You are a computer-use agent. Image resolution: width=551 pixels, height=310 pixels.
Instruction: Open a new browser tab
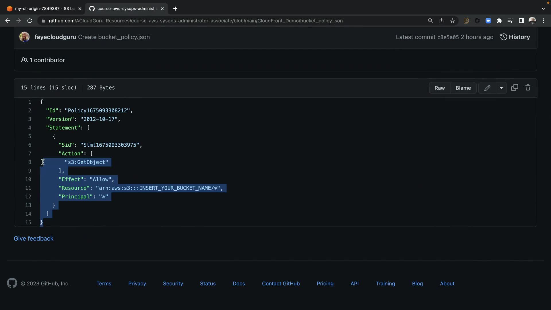coord(175,9)
